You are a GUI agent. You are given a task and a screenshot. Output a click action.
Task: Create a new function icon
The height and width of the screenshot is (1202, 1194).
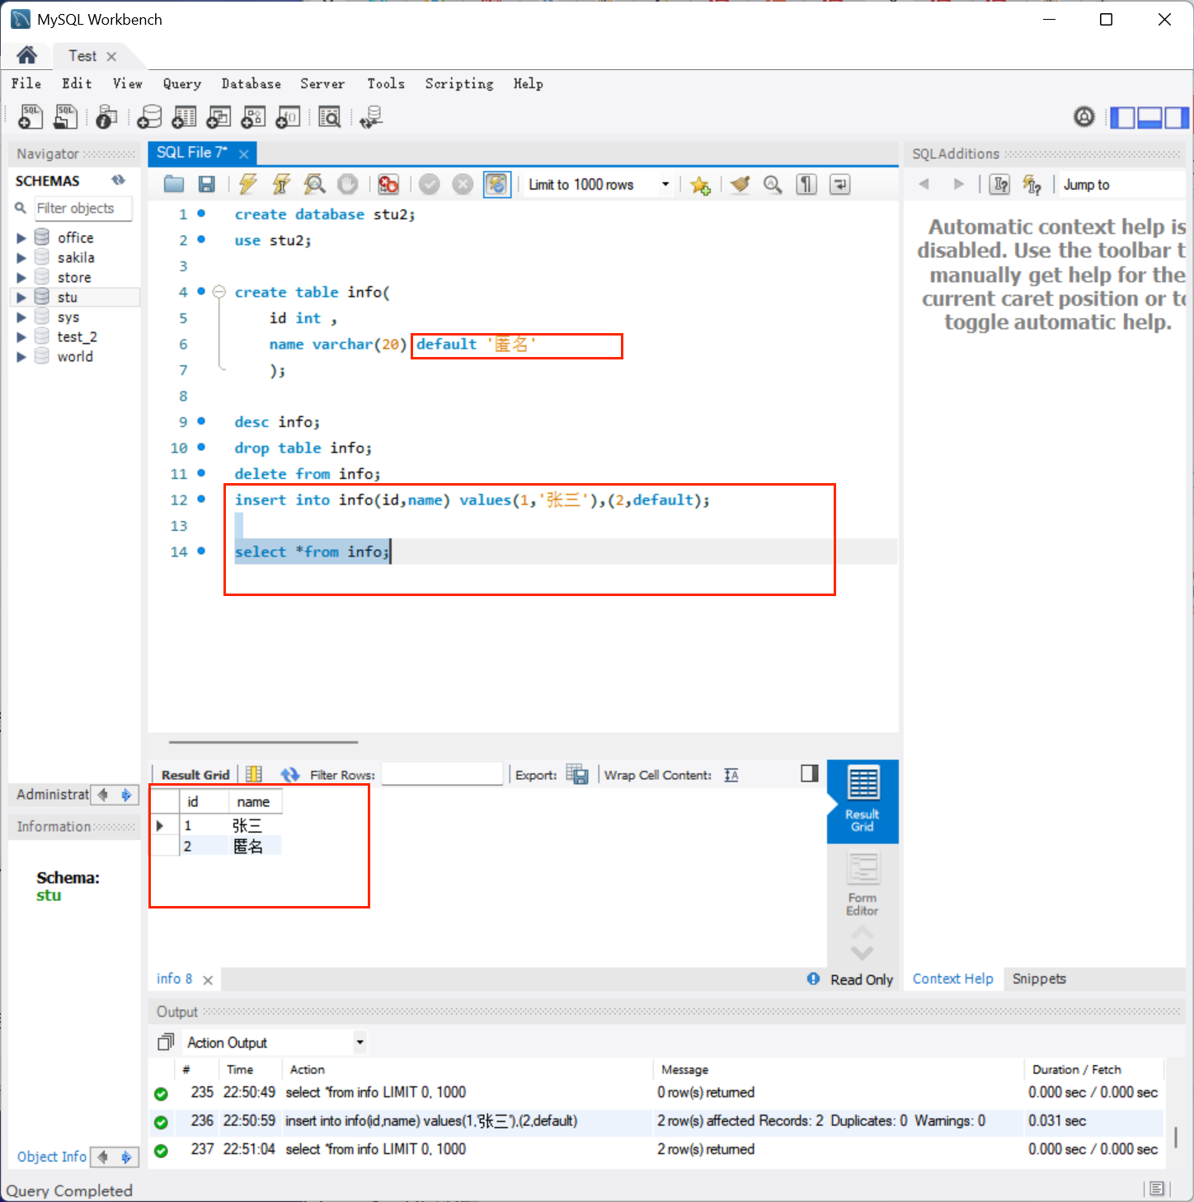click(288, 117)
